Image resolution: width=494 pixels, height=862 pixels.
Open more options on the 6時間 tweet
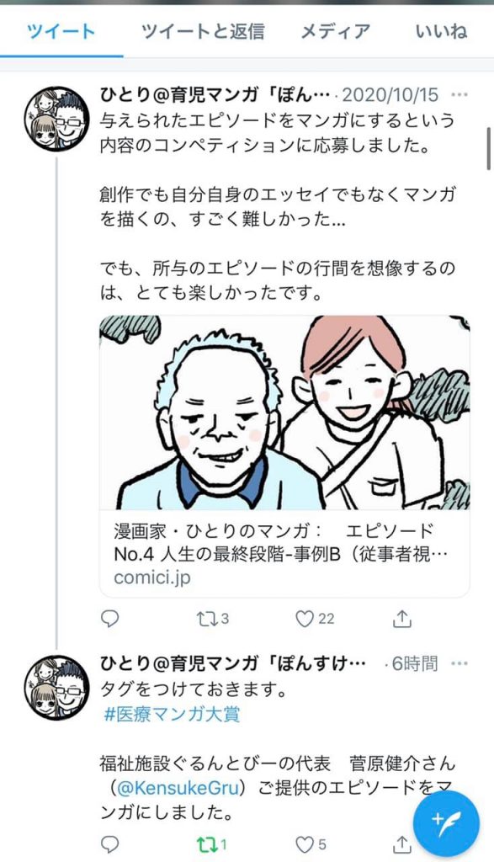459,663
